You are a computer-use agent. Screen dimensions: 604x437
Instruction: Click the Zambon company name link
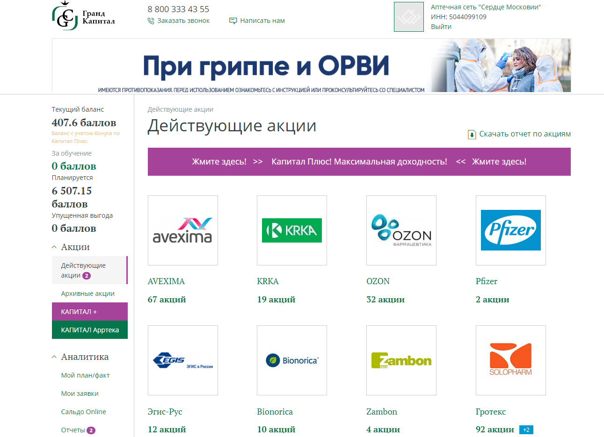[x=382, y=412]
